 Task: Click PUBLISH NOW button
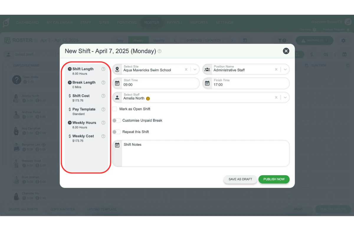click(274, 179)
